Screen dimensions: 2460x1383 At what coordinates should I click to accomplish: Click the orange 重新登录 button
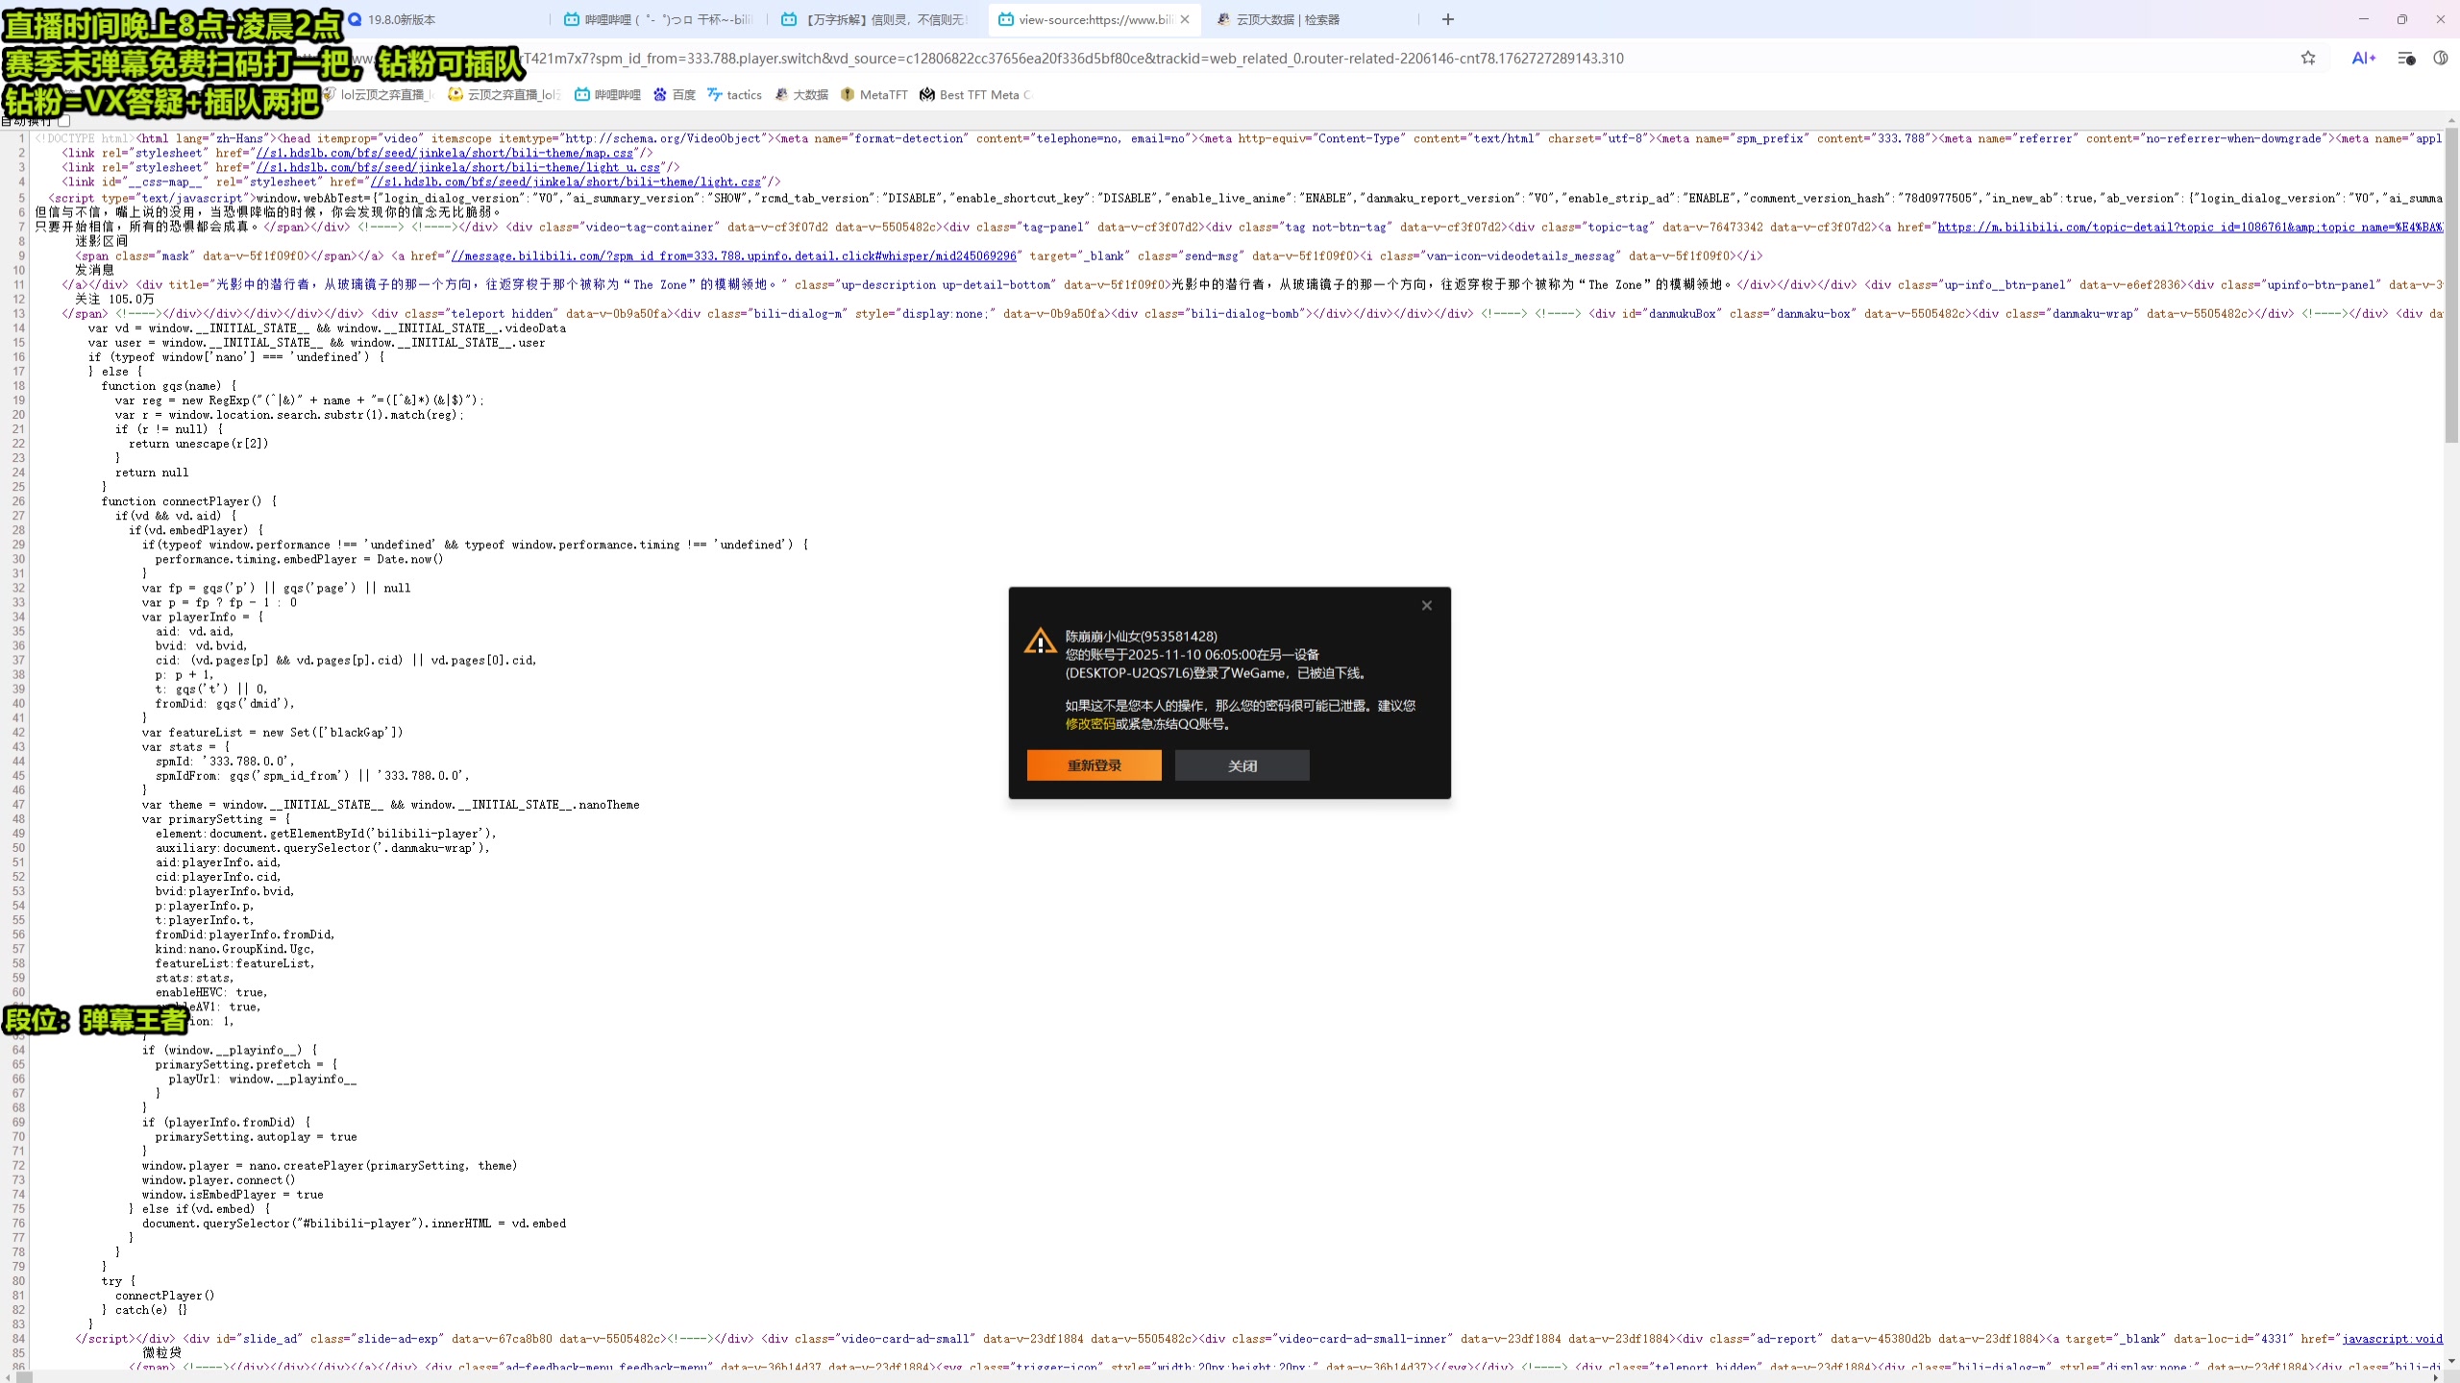point(1094,765)
